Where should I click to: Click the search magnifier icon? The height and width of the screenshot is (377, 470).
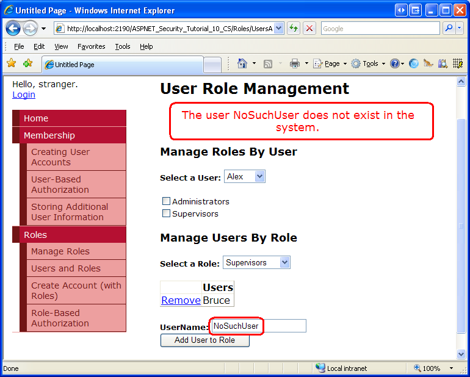click(449, 28)
